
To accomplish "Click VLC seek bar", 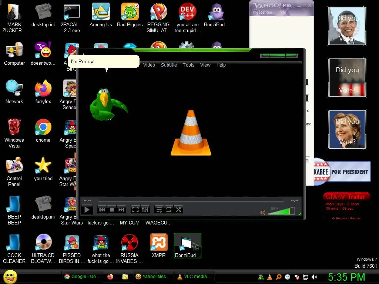I will (191, 200).
